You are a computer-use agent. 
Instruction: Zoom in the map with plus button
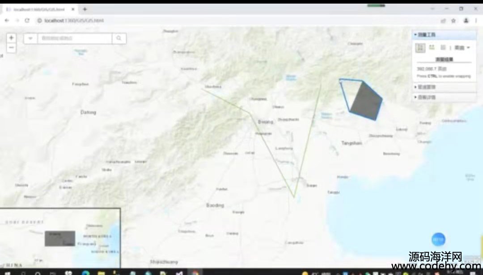pyautogui.click(x=11, y=38)
